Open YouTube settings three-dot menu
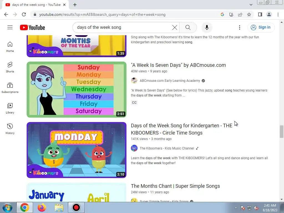 [239, 27]
